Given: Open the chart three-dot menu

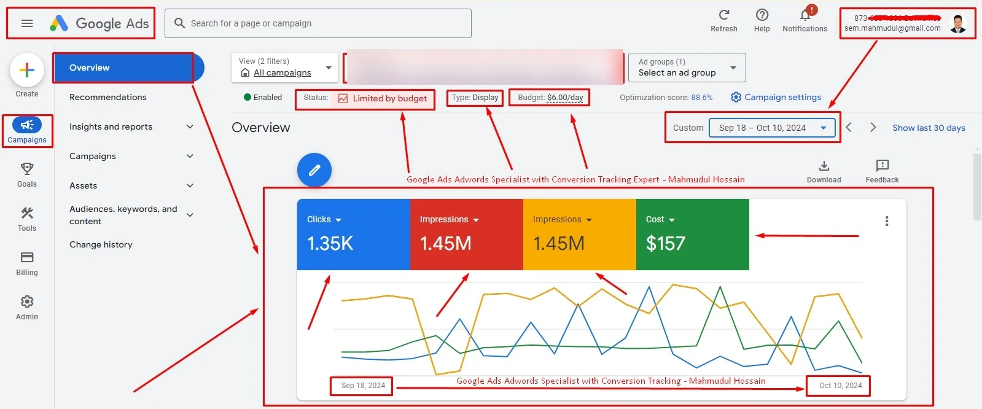Looking at the screenshot, I should point(887,221).
